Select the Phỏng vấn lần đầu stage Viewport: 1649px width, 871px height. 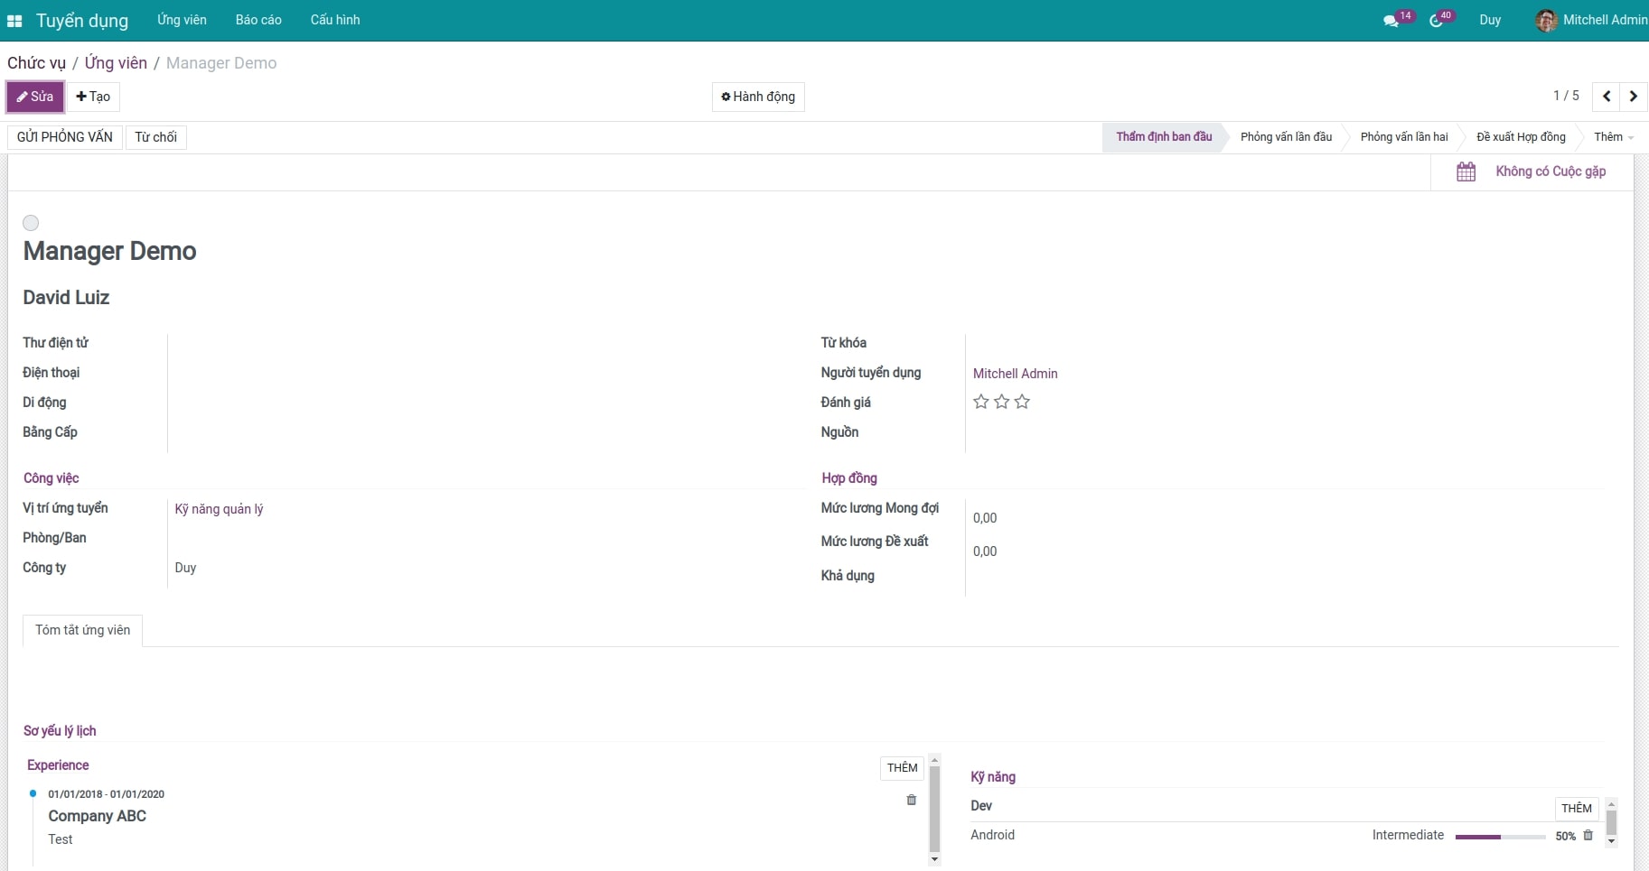1285,137
